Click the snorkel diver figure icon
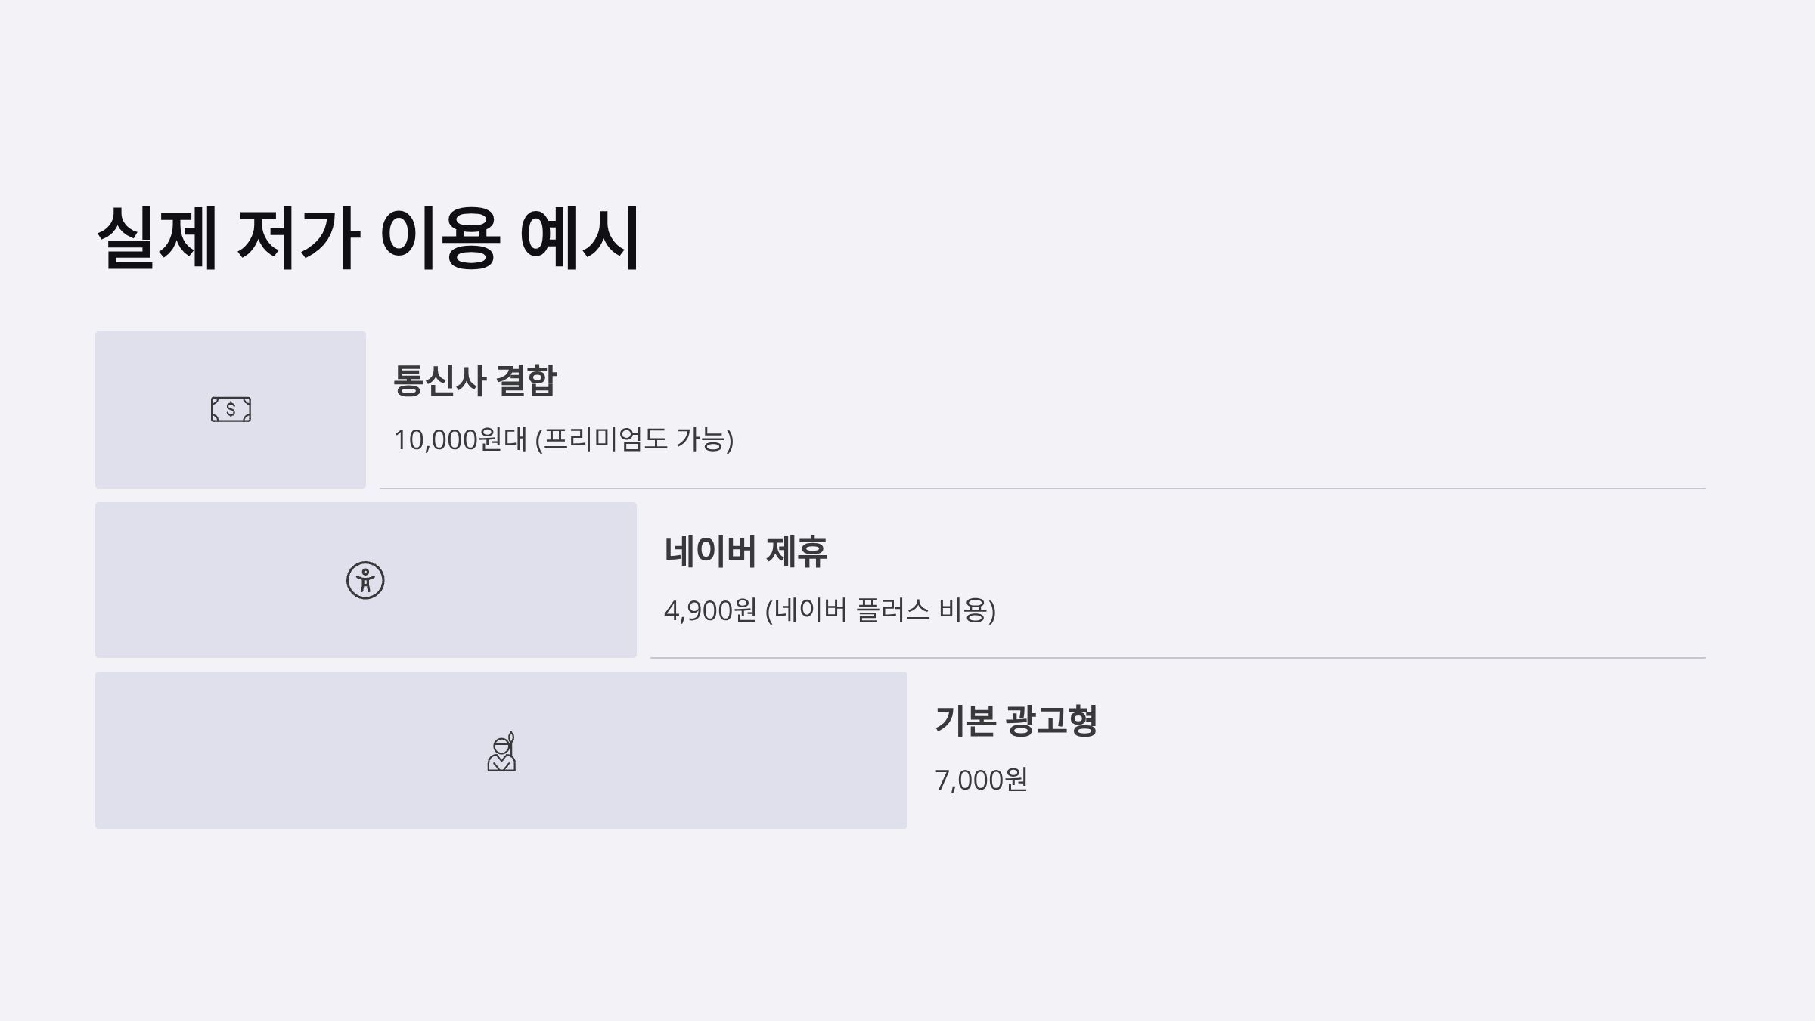This screenshot has height=1021, width=1815. (x=501, y=751)
